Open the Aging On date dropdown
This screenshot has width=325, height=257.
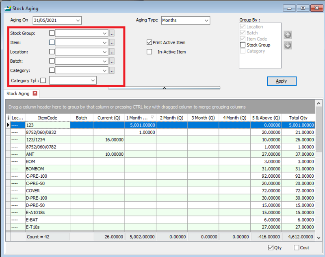point(78,20)
